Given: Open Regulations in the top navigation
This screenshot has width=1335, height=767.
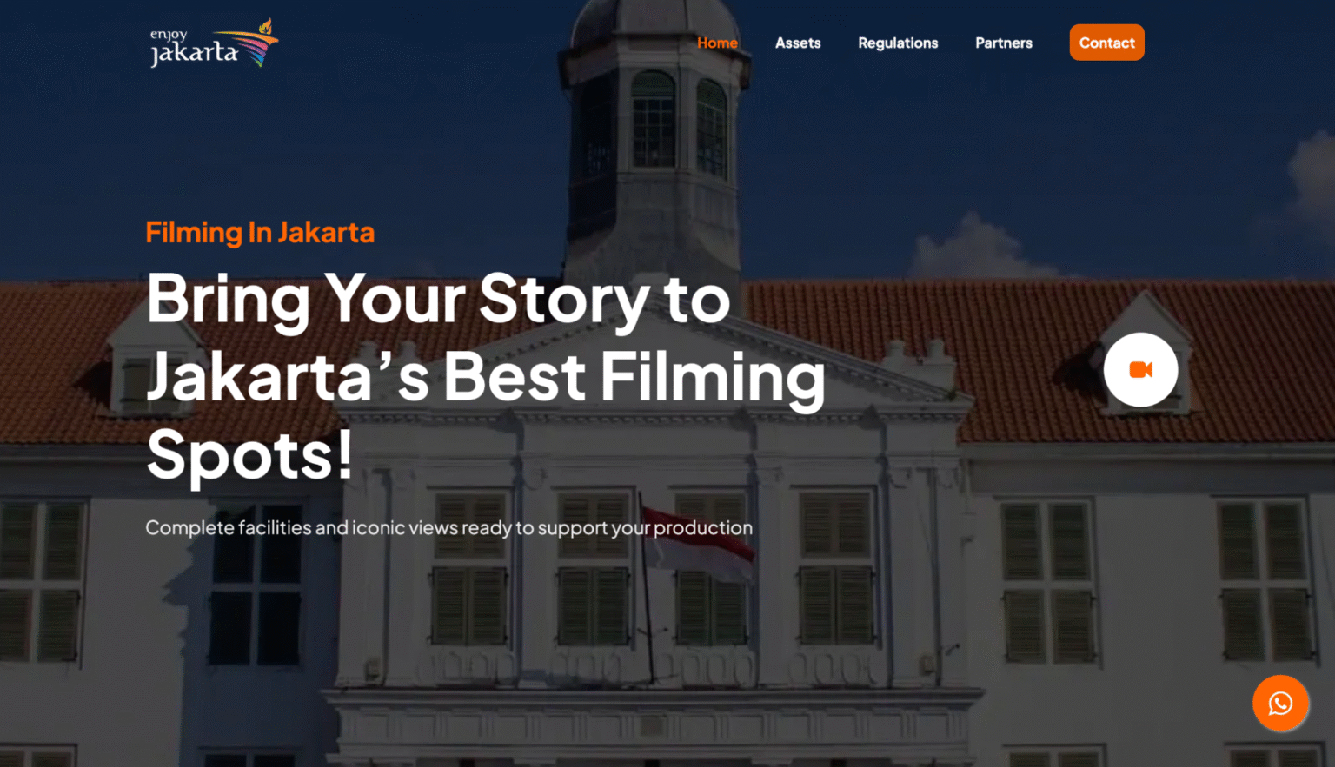Looking at the screenshot, I should click(897, 43).
